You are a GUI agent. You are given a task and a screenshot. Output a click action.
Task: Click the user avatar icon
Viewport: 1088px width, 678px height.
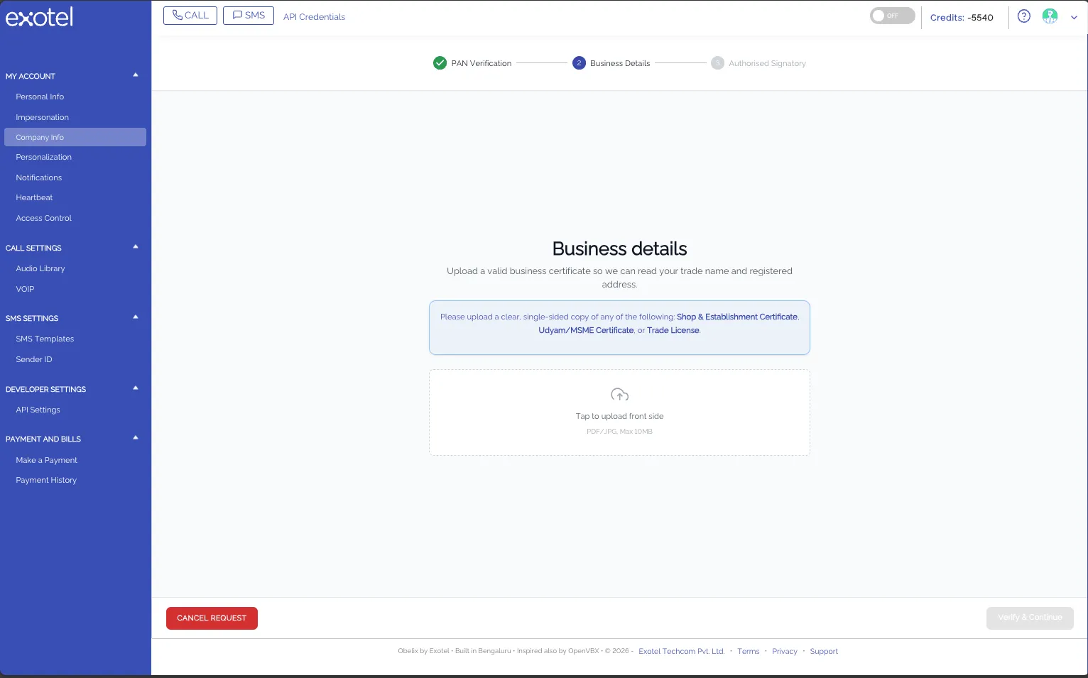pyautogui.click(x=1050, y=16)
